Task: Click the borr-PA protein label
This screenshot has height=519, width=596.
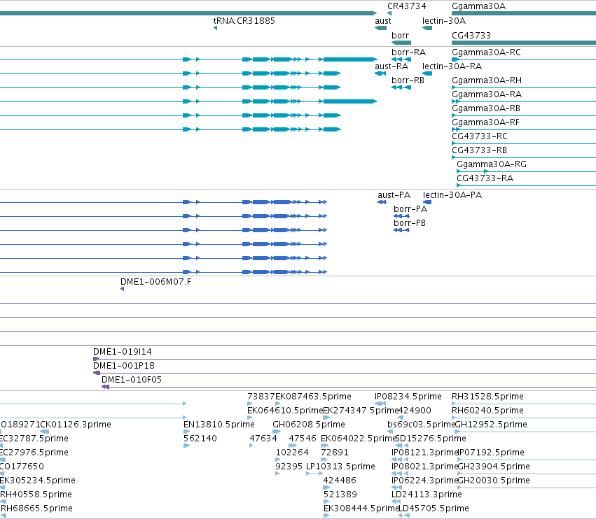Action: pos(410,209)
